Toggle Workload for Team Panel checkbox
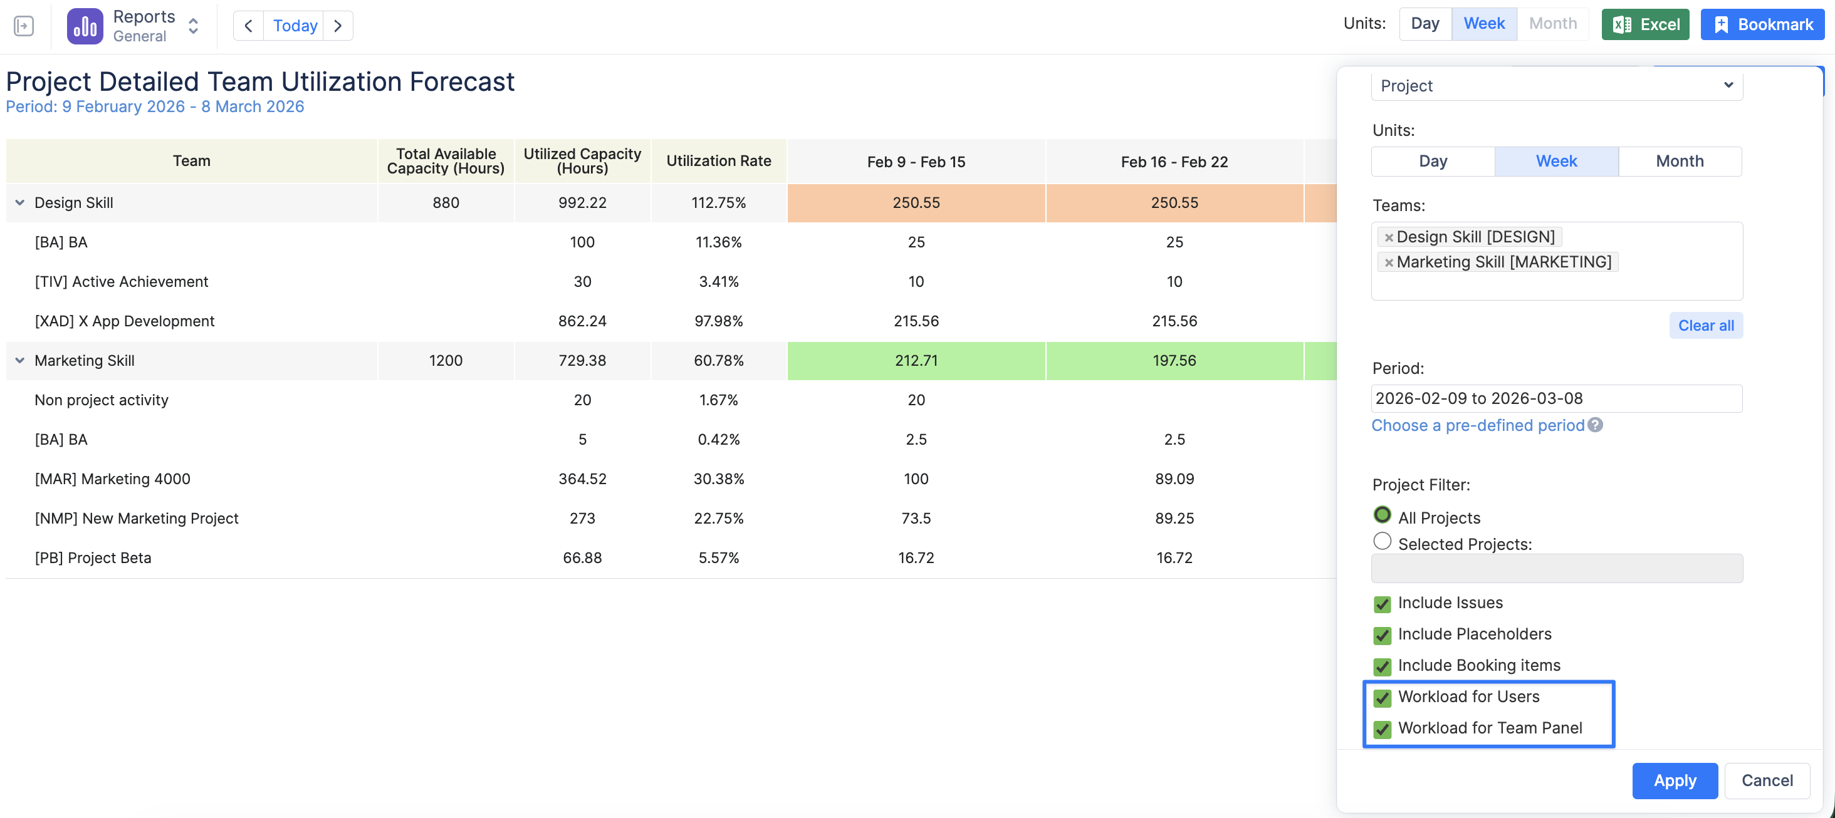The image size is (1835, 818). click(x=1382, y=729)
